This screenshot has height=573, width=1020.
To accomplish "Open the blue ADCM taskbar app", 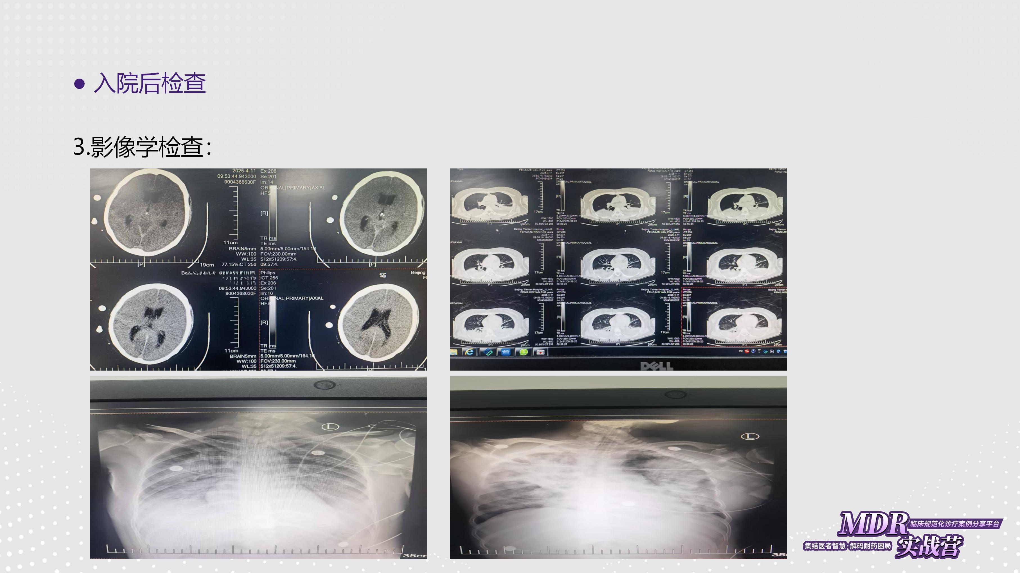I will pyautogui.click(x=506, y=352).
